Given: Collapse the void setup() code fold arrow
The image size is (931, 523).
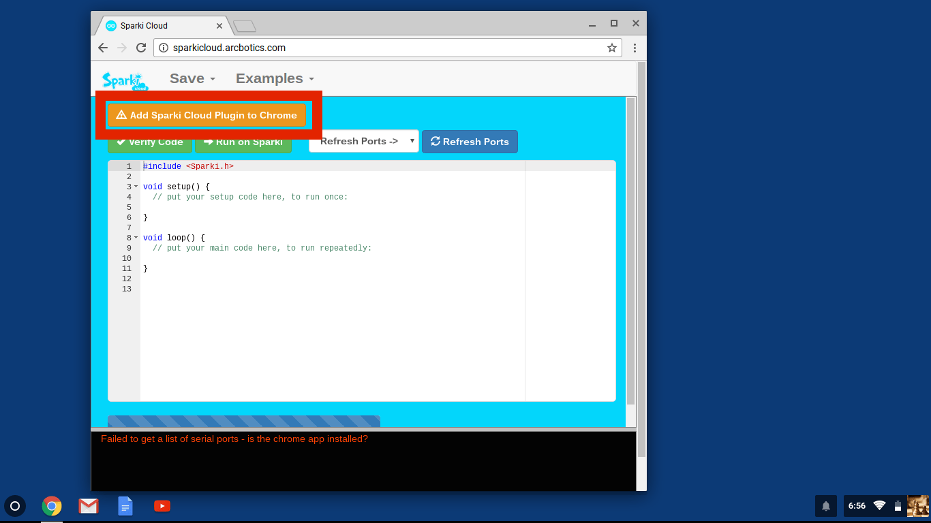Looking at the screenshot, I should [136, 187].
